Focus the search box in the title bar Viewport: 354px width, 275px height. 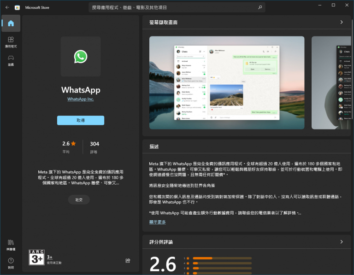click(177, 7)
